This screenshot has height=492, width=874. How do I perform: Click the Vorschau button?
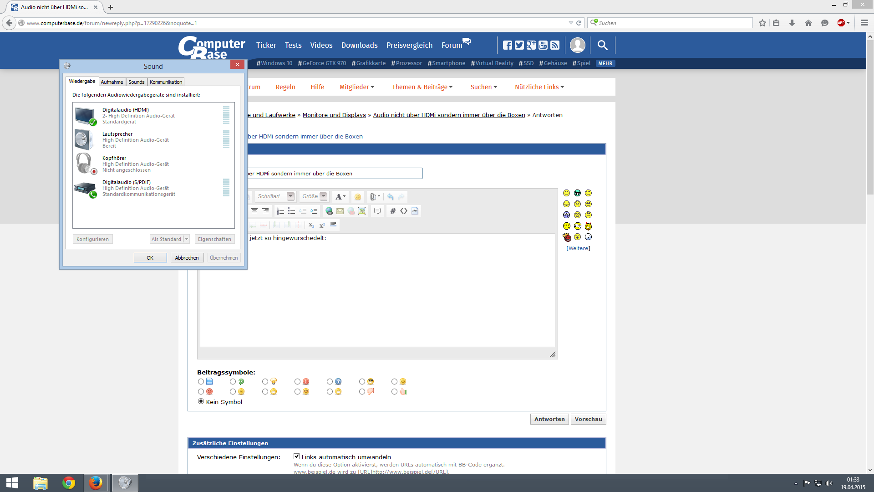pyautogui.click(x=588, y=419)
